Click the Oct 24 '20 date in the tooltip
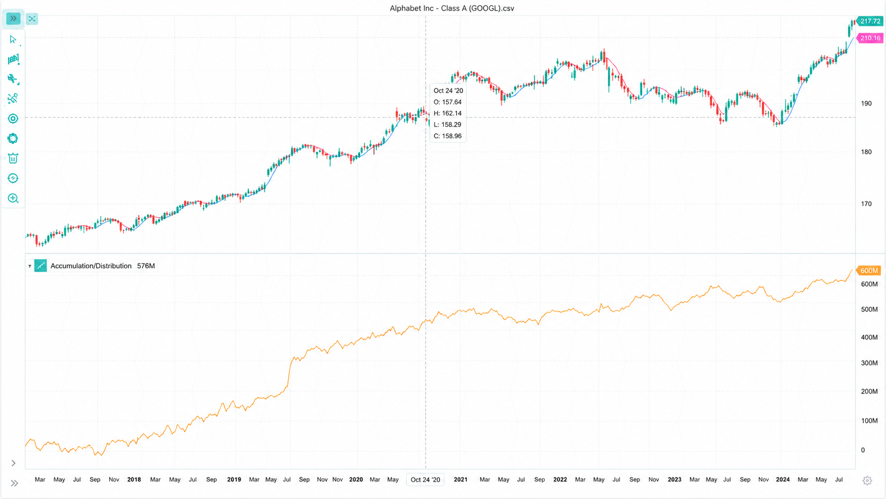Screen dimensions: 886x499 coord(448,91)
